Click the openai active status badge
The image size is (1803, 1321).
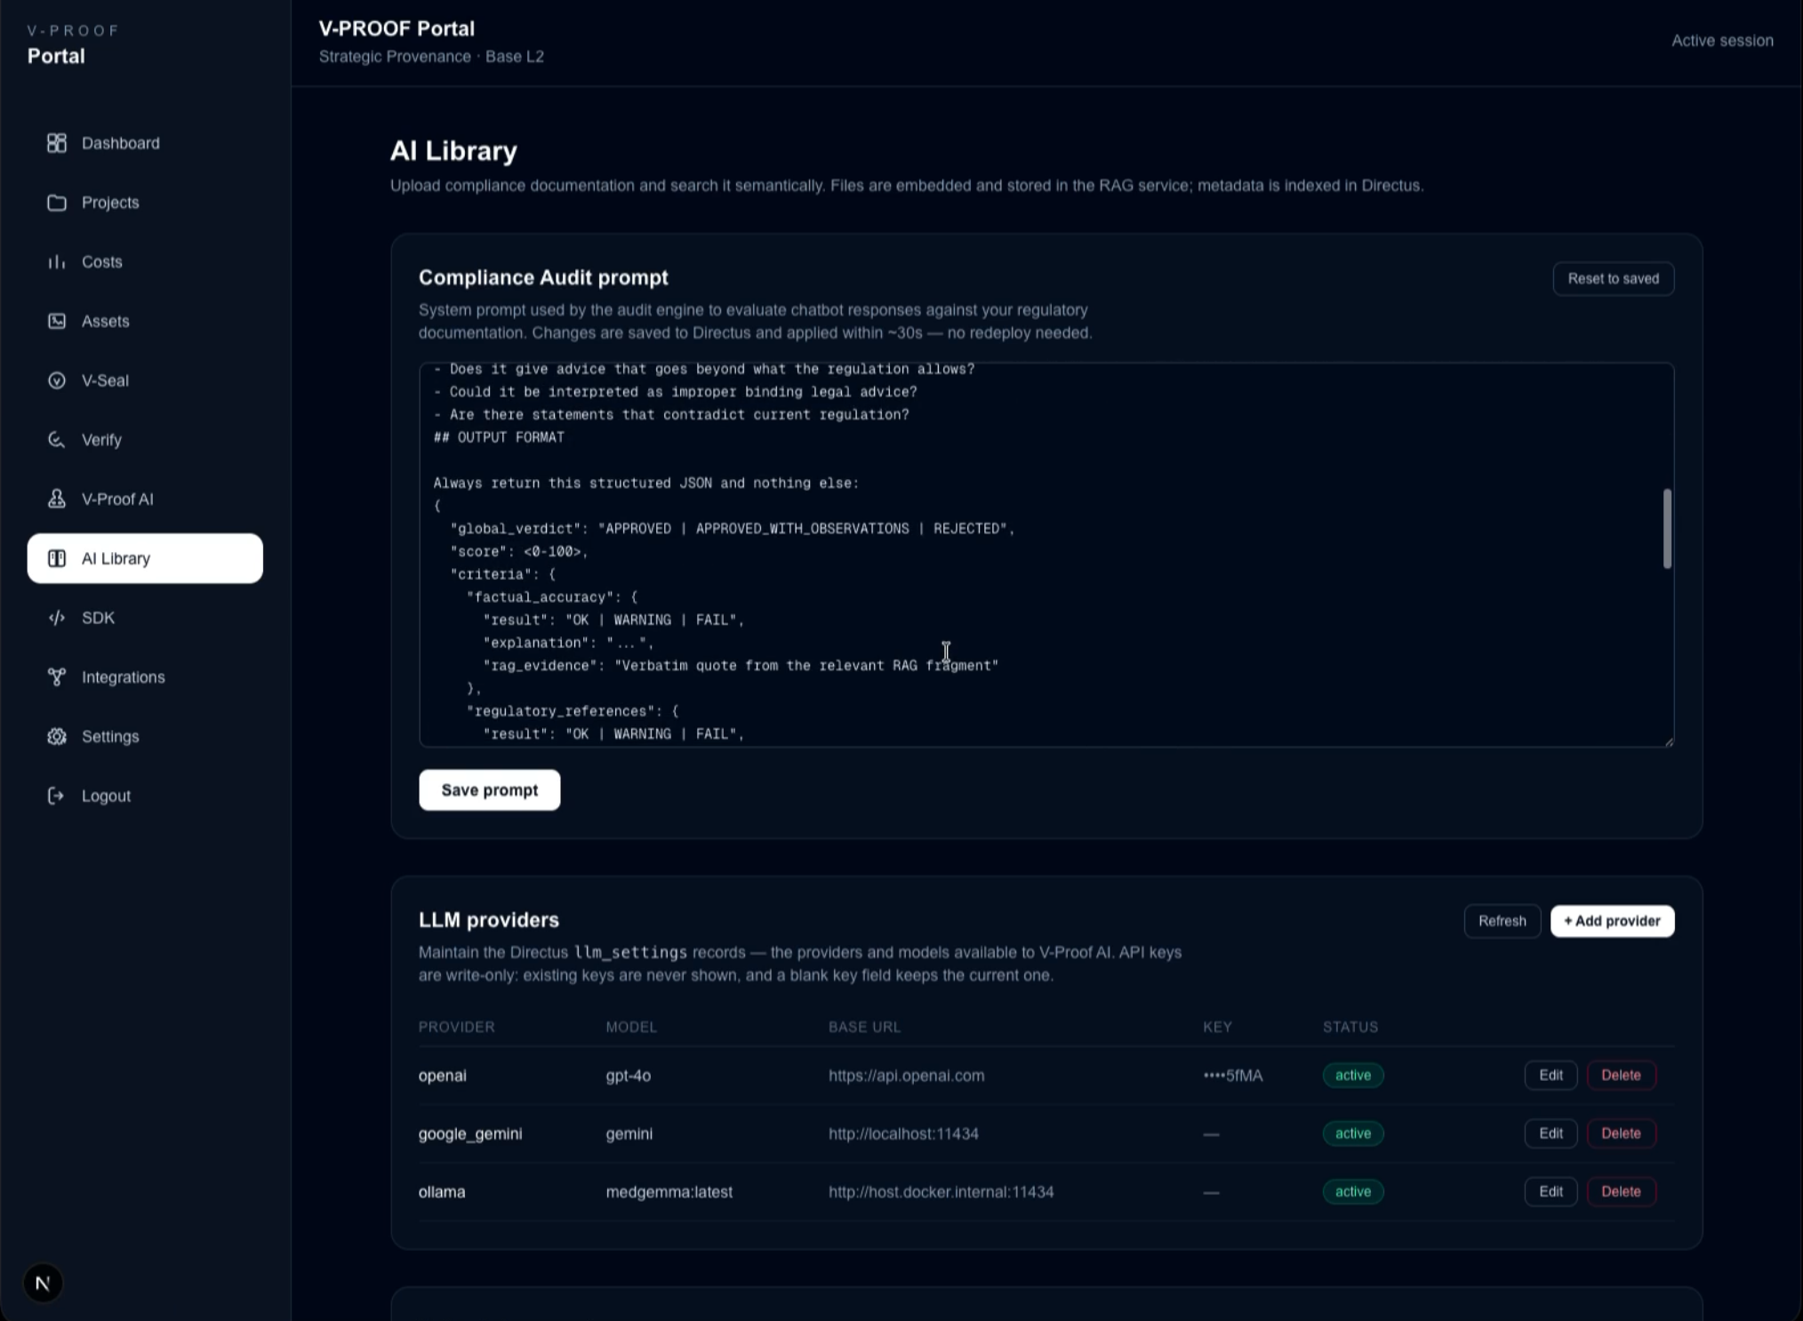point(1352,1076)
